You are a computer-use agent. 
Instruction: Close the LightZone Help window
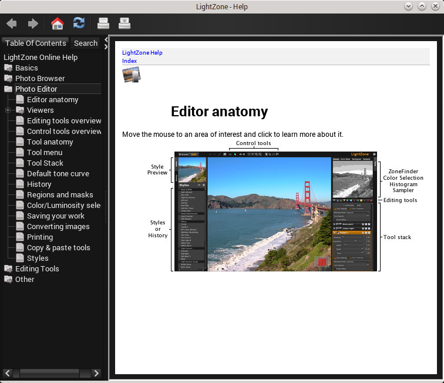[x=435, y=6]
